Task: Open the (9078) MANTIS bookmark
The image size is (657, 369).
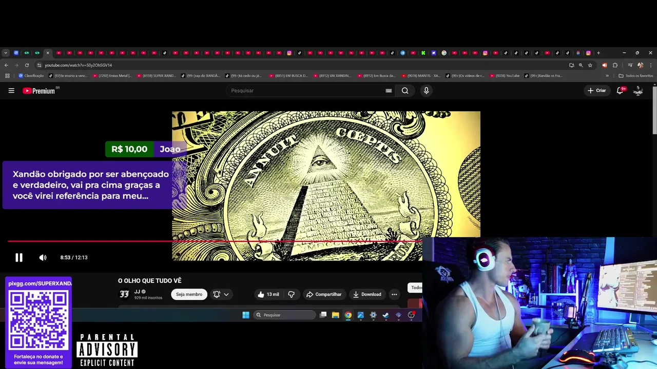Action: pos(421,76)
